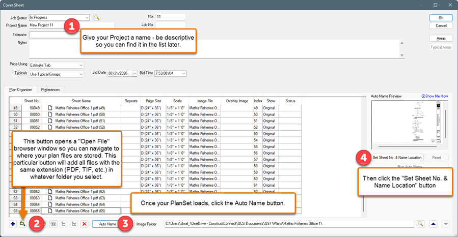This screenshot has width=458, height=237.
Task: Click the Sheet Name column header
Action: (81, 101)
